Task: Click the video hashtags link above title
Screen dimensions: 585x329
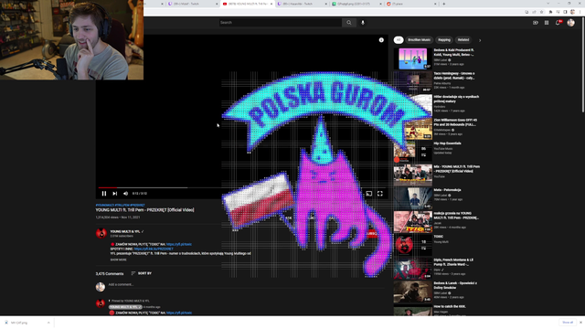Action: coord(120,205)
